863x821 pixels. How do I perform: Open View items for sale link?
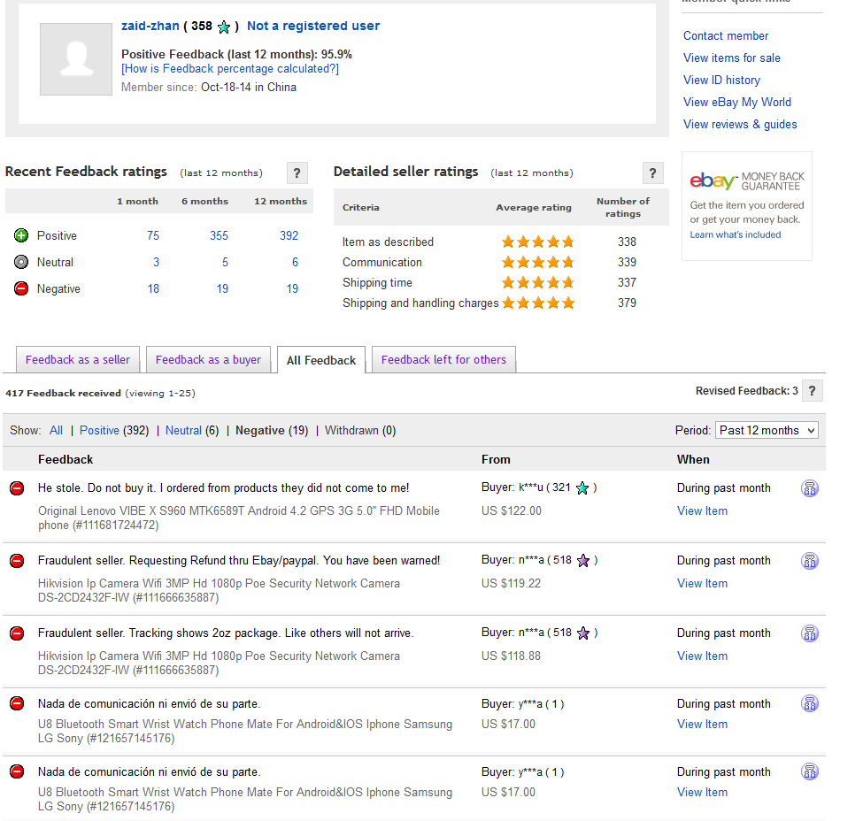(731, 58)
